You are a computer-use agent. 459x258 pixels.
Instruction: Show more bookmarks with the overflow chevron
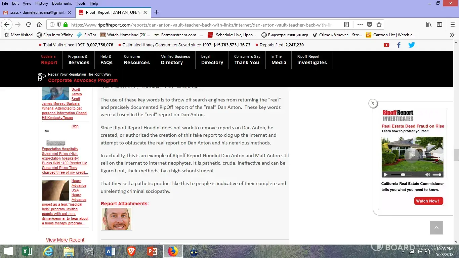tap(452, 35)
